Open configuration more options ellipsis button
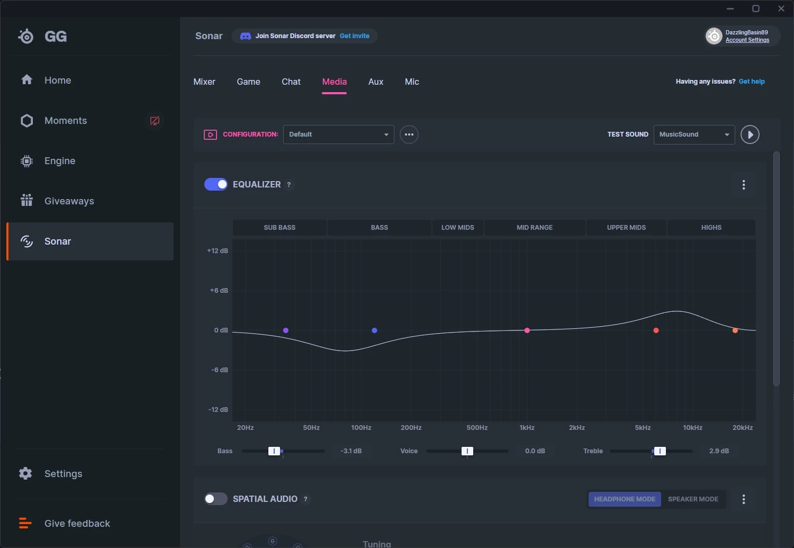The image size is (794, 548). (409, 134)
